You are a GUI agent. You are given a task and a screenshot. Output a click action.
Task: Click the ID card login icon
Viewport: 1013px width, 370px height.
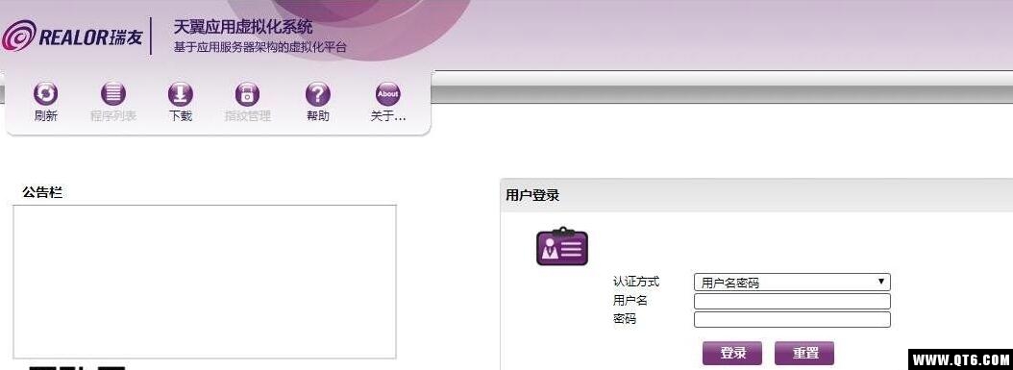[562, 247]
